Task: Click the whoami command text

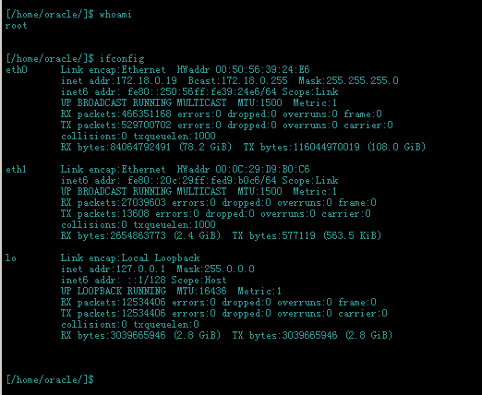Action: click(115, 15)
